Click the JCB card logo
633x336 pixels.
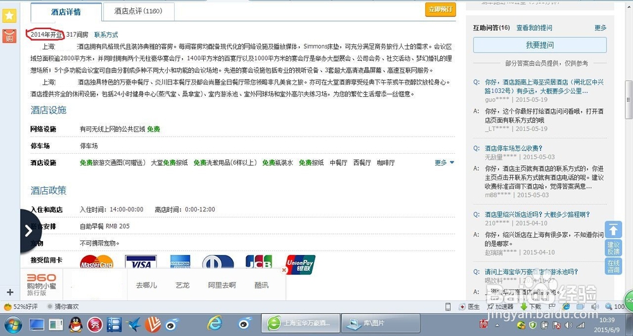coord(259,261)
